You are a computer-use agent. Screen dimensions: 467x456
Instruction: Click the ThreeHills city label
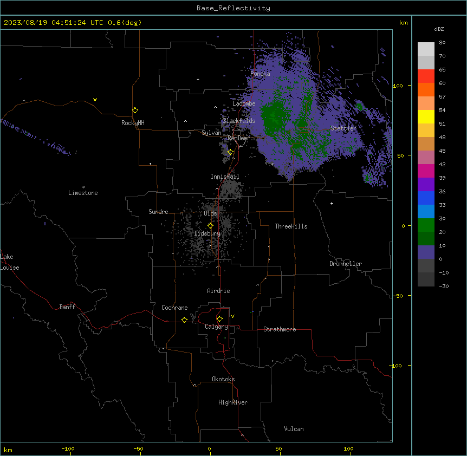291,226
